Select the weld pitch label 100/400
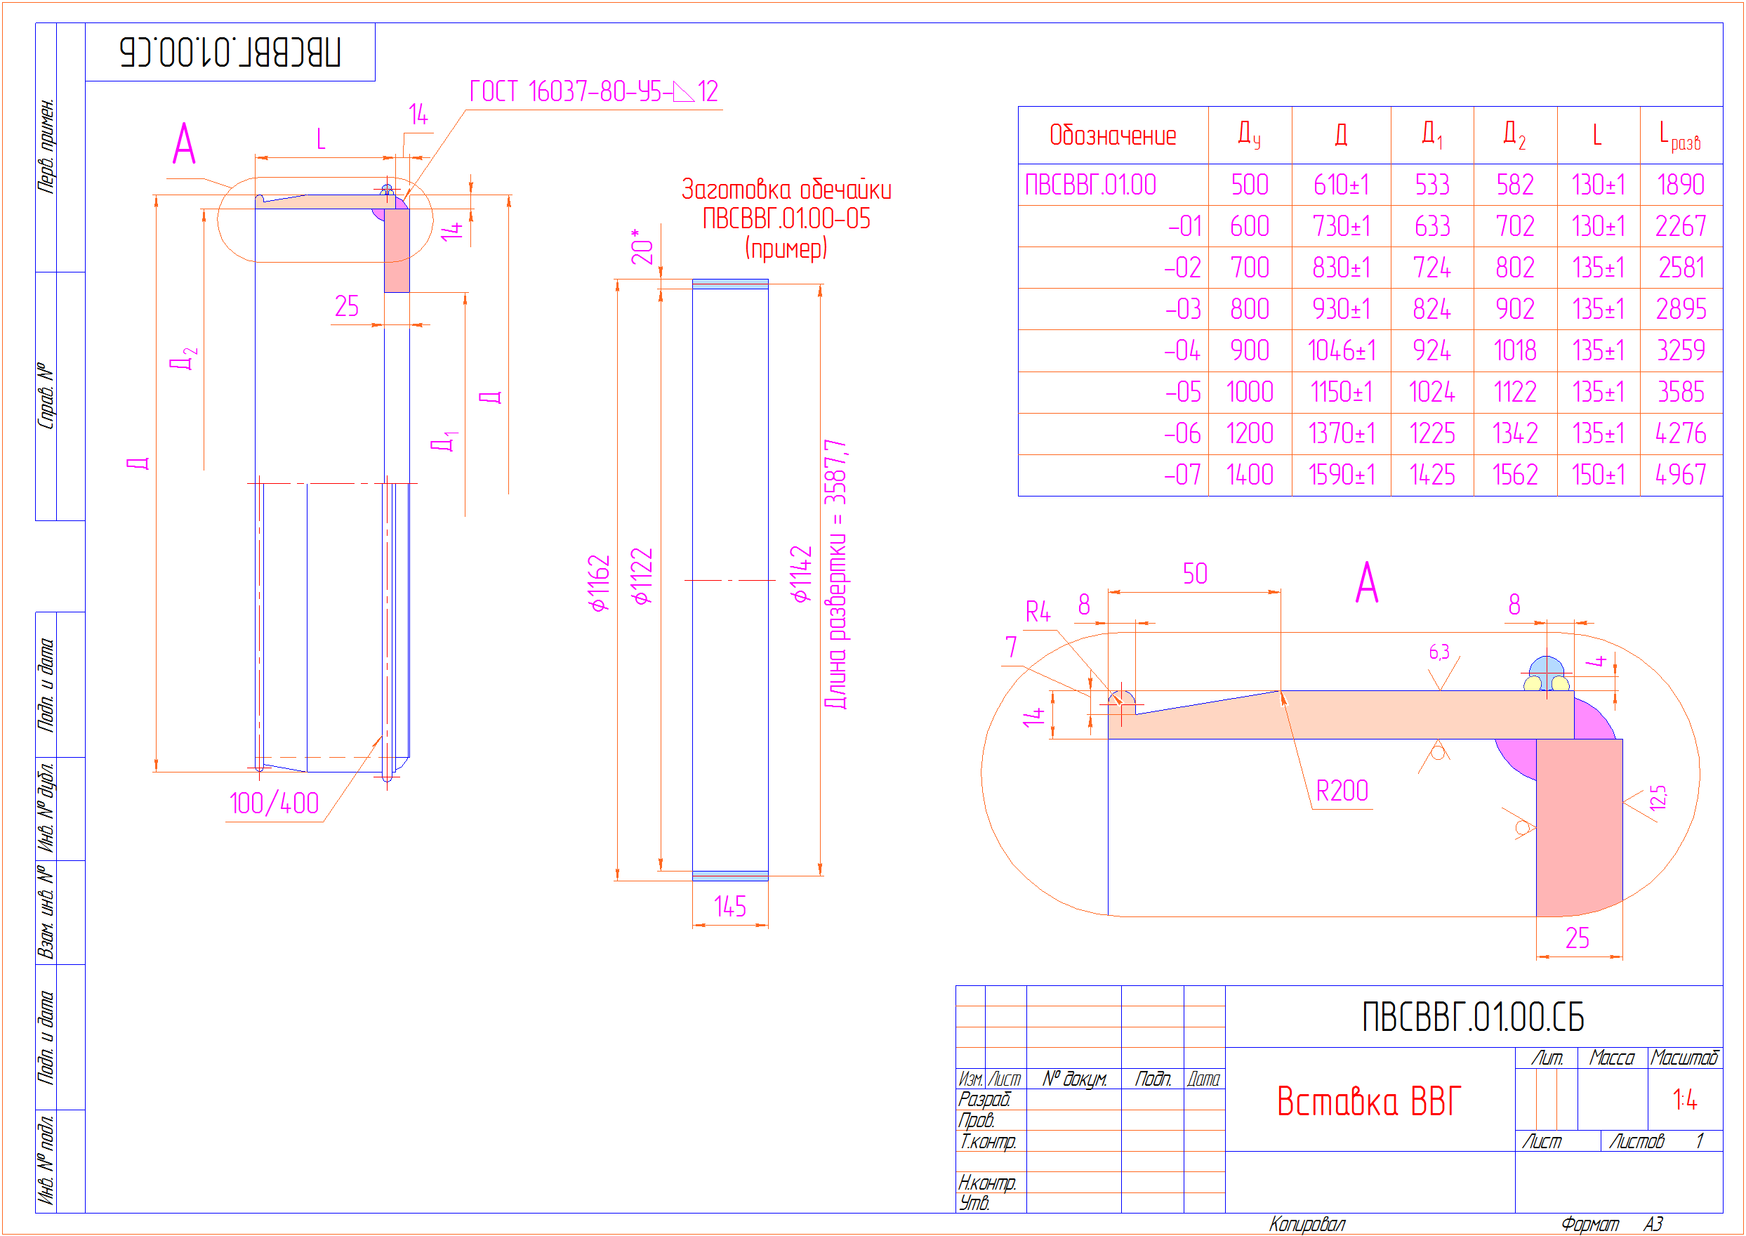Screen dimensions: 1746x1236 click(x=274, y=803)
